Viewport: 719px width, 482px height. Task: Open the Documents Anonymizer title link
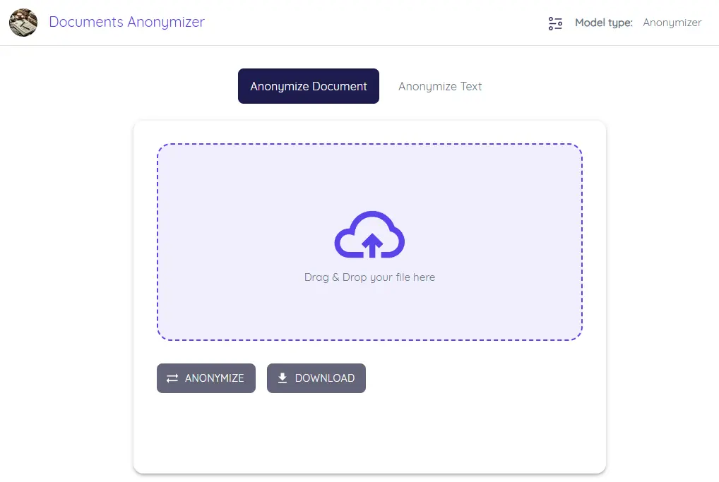126,22
